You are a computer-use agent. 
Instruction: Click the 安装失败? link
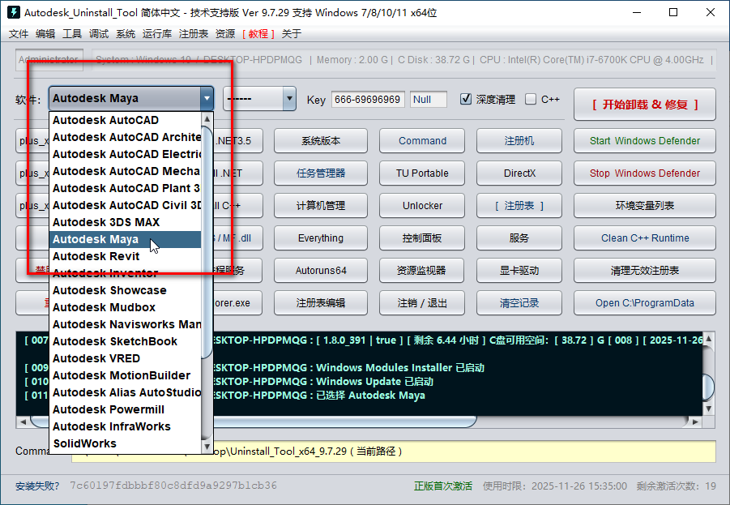37,486
